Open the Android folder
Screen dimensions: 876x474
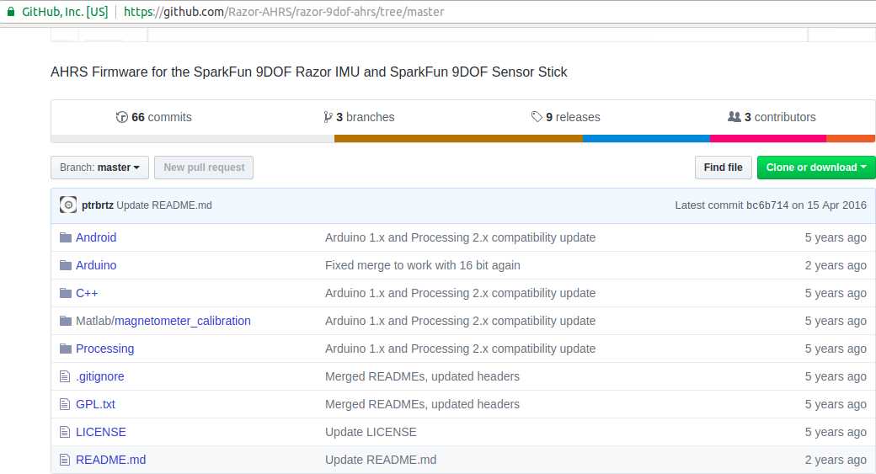96,237
